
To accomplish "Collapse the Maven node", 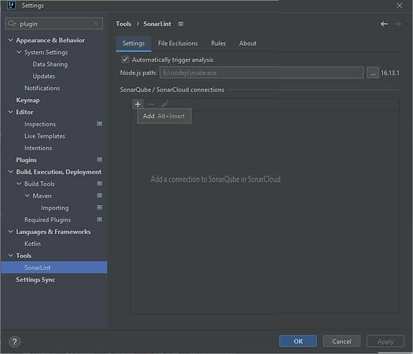I will [x=27, y=196].
